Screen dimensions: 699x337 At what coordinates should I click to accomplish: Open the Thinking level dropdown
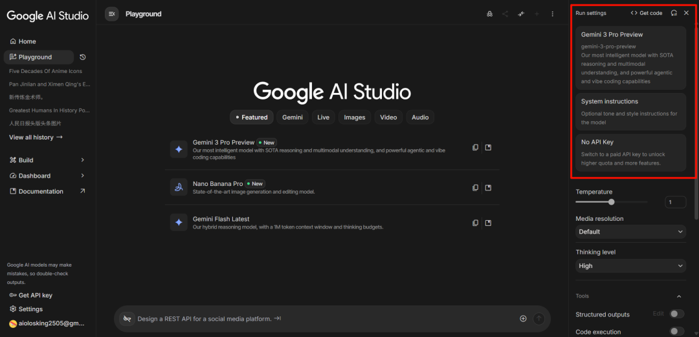(x=630, y=266)
